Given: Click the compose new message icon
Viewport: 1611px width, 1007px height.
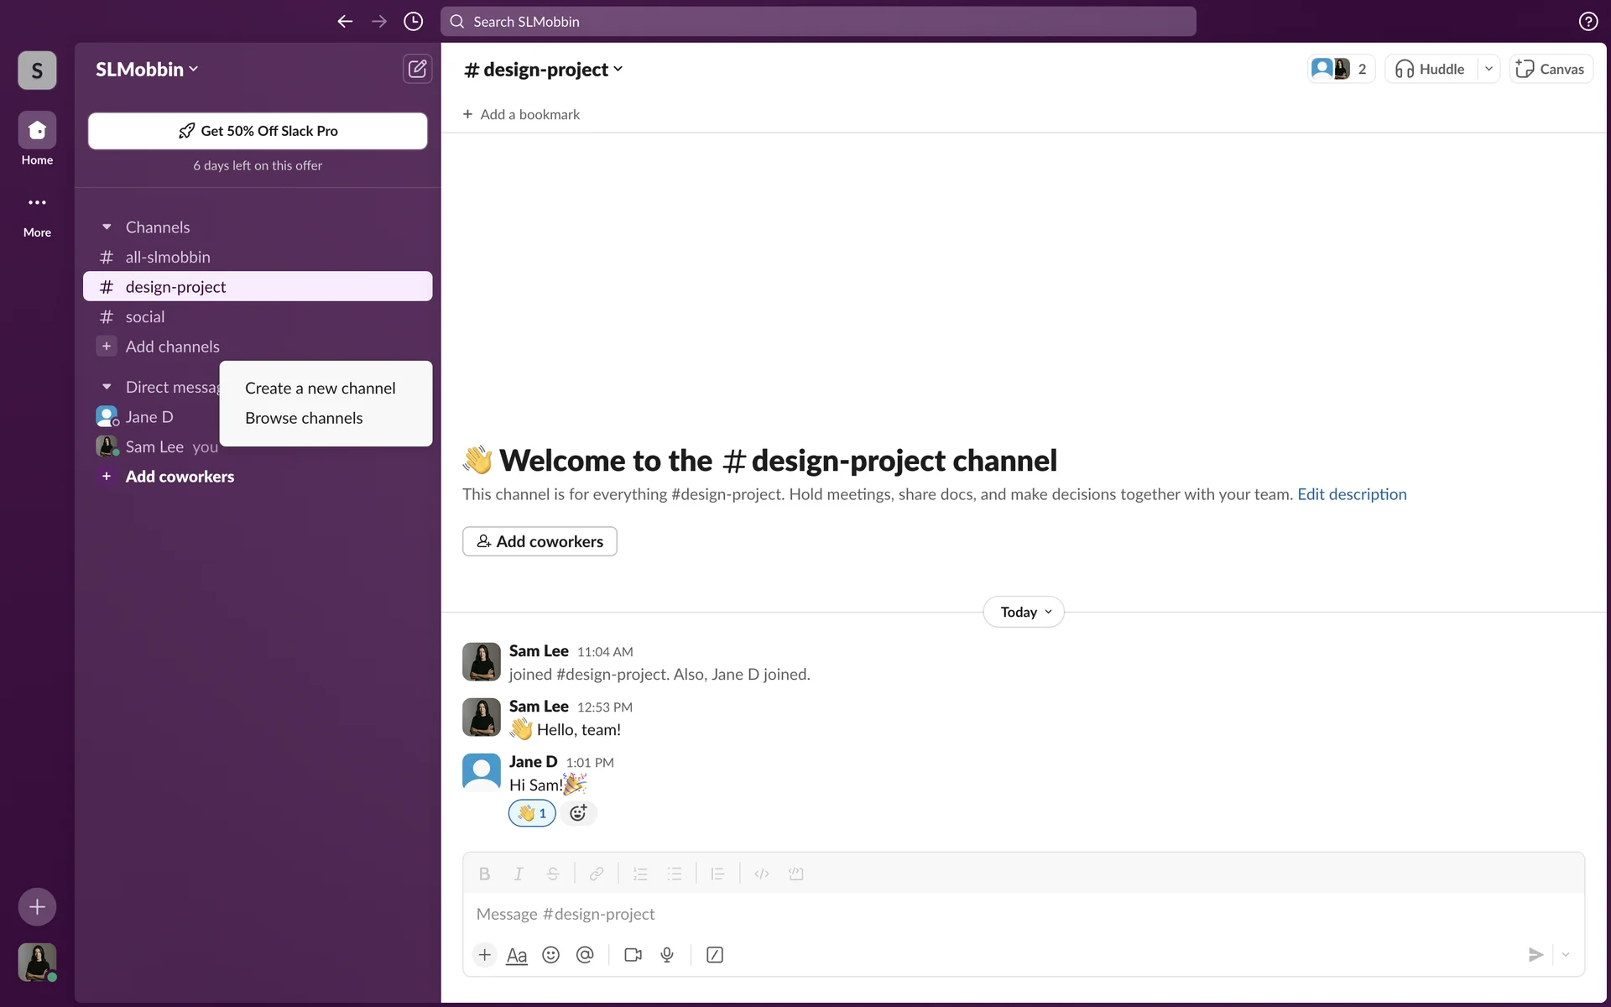Looking at the screenshot, I should pos(417,69).
